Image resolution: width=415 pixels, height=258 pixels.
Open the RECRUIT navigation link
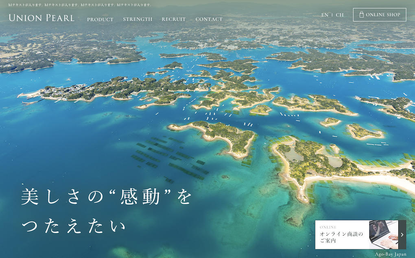pyautogui.click(x=174, y=19)
